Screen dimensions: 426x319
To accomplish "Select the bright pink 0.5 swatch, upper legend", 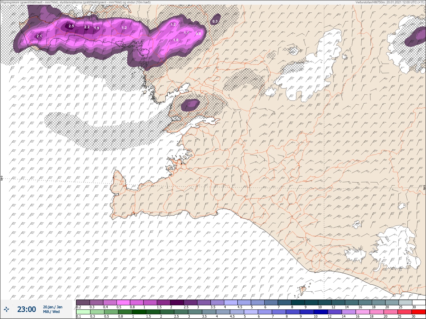I will [x=124, y=302].
